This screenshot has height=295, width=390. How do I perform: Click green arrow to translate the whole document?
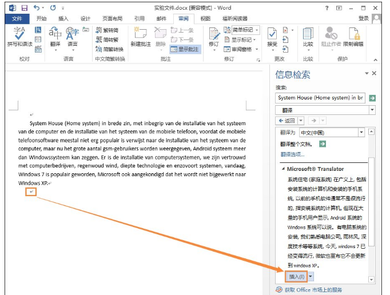click(x=322, y=144)
